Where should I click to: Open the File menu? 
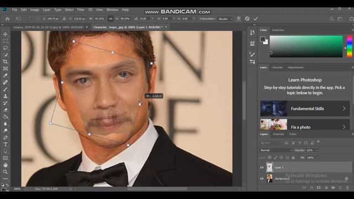click(x=14, y=10)
